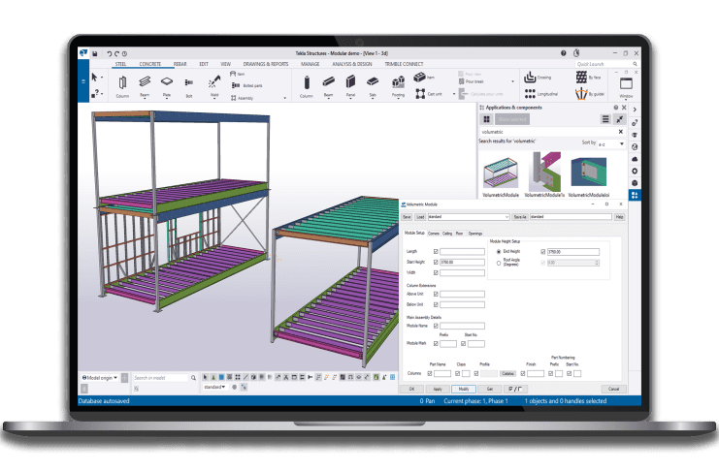Select the Roof Angle radio button

click(x=500, y=262)
